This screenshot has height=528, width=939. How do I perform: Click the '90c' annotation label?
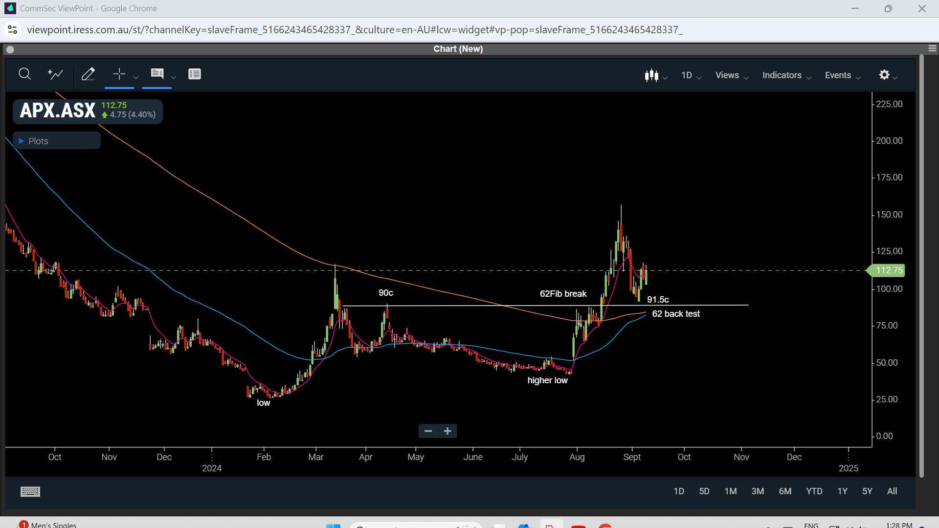[385, 293]
